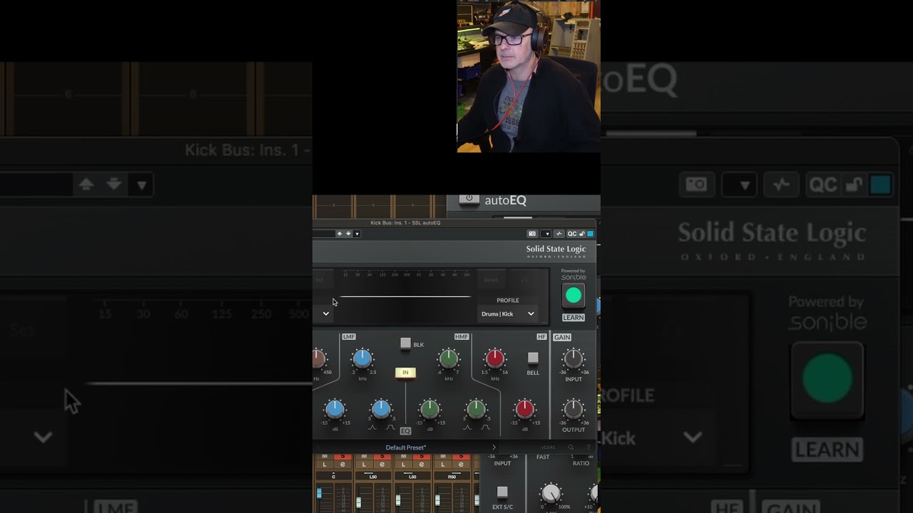Click the EQ label below IN switch

[x=405, y=431]
